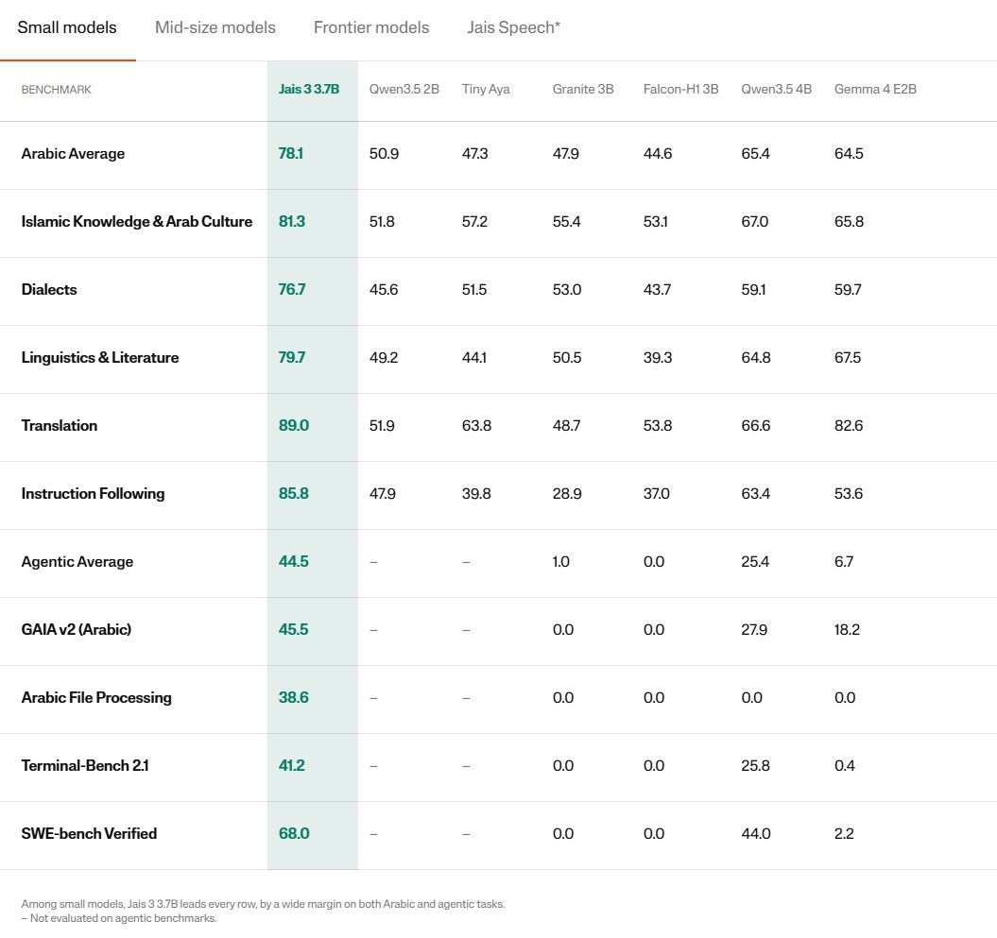Select Gemma 4 E2B Translation score 82.6
The height and width of the screenshot is (938, 997).
849,425
